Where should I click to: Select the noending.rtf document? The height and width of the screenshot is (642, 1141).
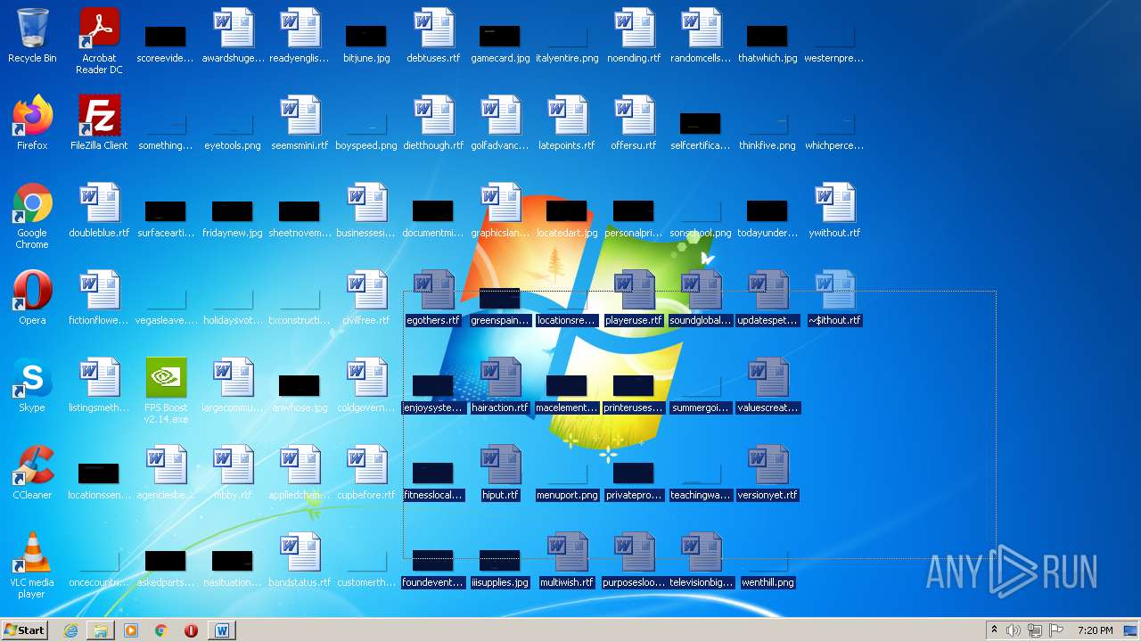click(x=634, y=36)
